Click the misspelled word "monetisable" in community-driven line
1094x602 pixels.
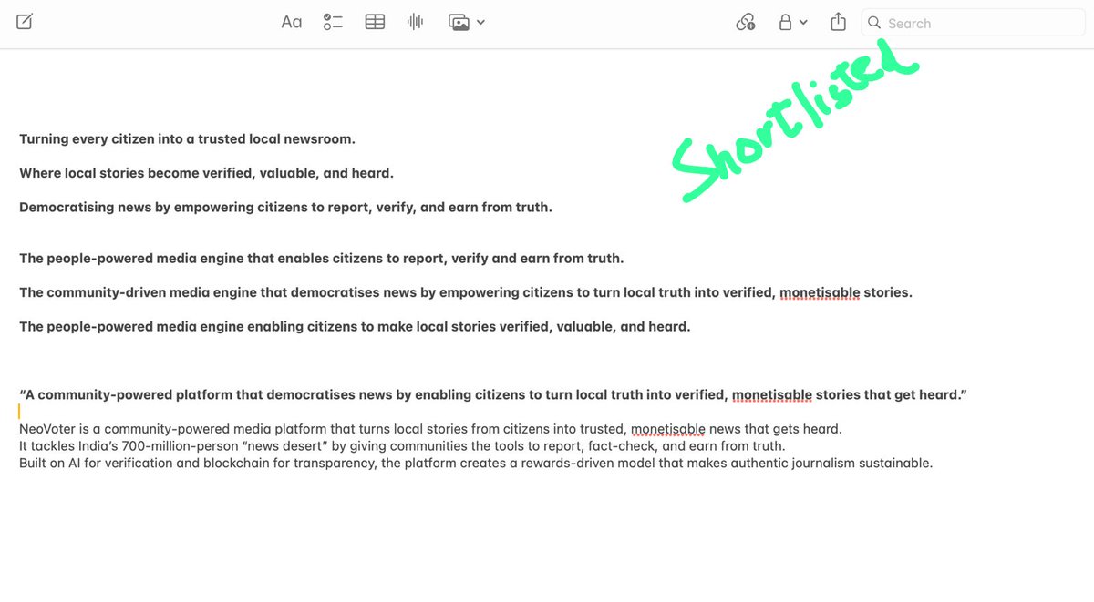point(820,293)
